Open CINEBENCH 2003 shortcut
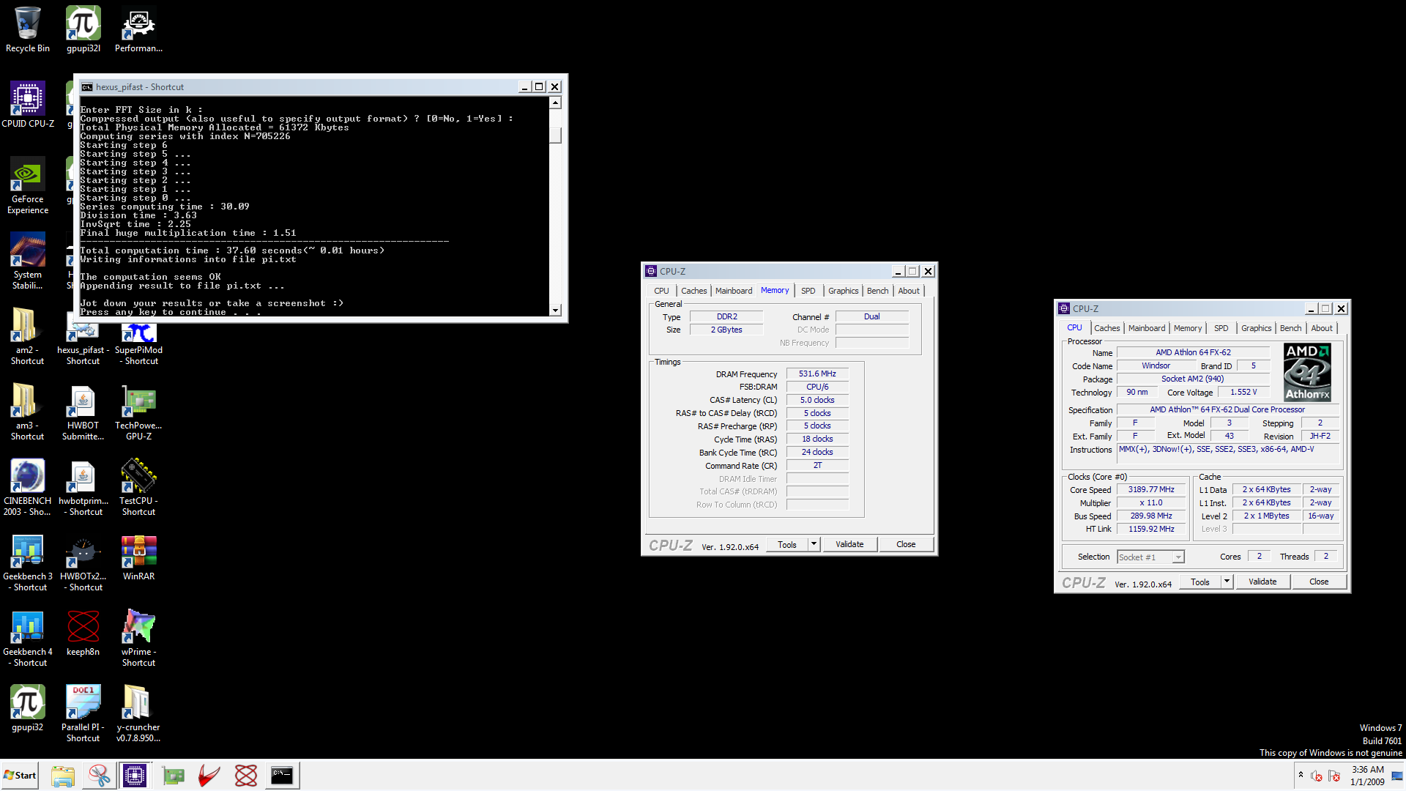 28,487
